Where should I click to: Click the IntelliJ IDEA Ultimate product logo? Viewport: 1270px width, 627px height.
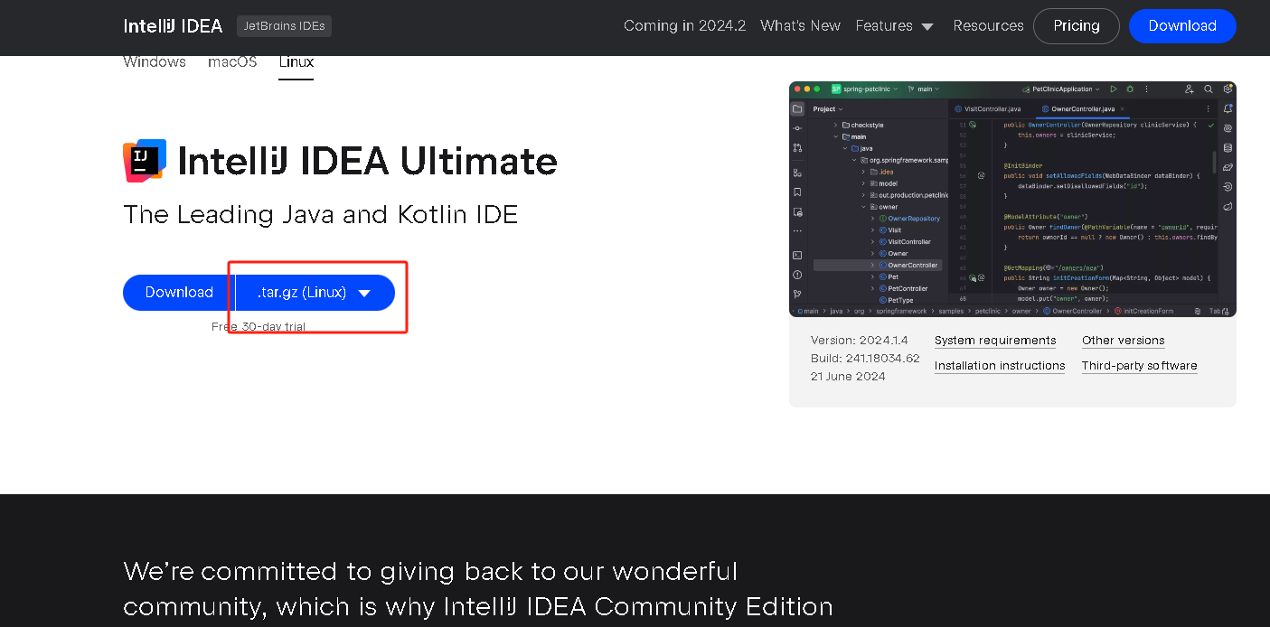tap(145, 161)
